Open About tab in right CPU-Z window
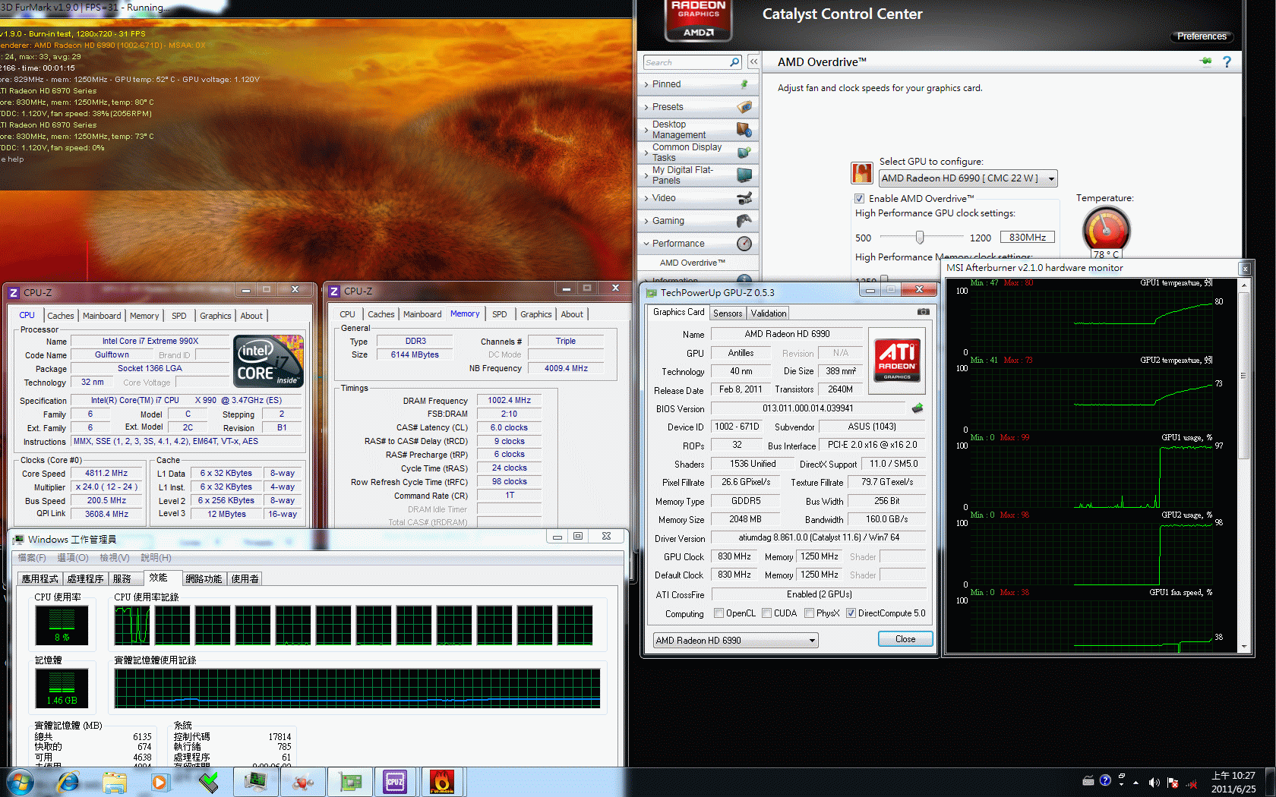The height and width of the screenshot is (797, 1276). [x=572, y=314]
